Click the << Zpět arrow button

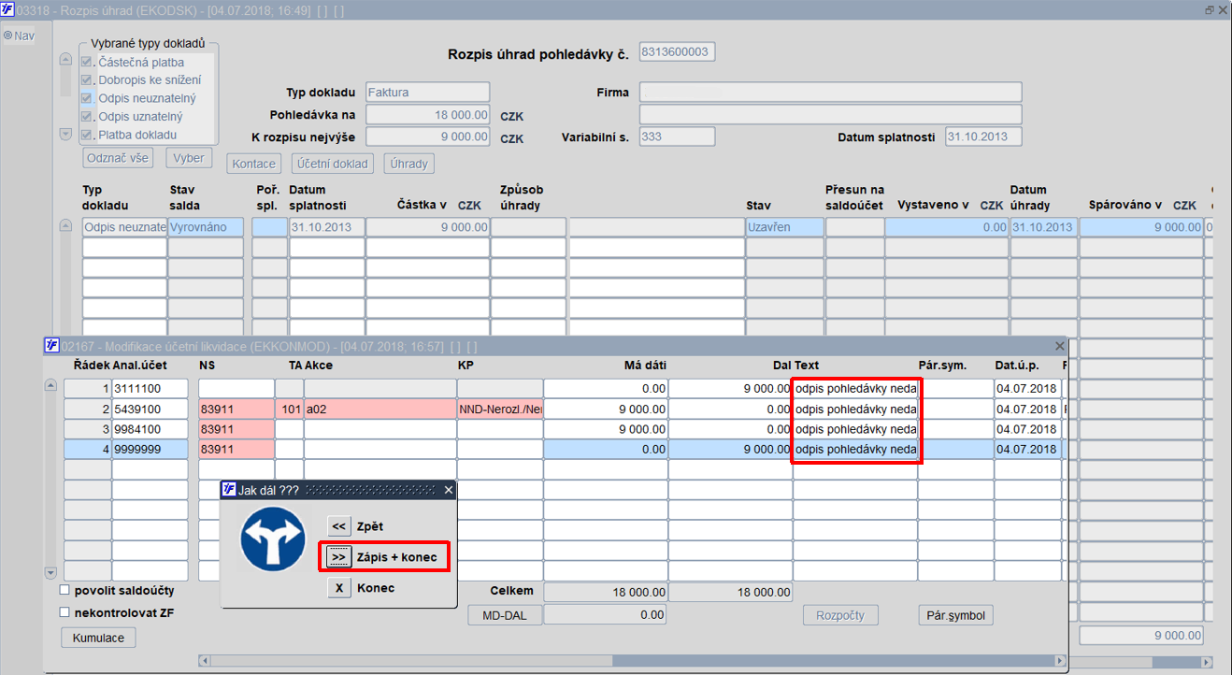pos(338,526)
